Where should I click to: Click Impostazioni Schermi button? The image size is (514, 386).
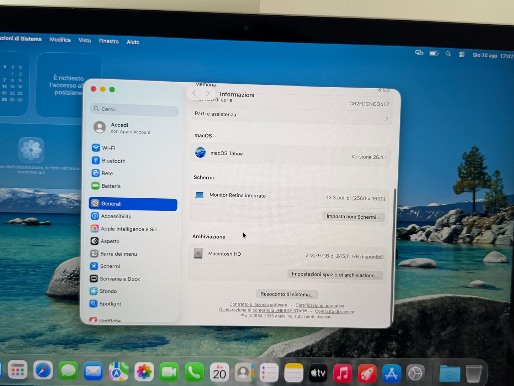[x=353, y=217]
